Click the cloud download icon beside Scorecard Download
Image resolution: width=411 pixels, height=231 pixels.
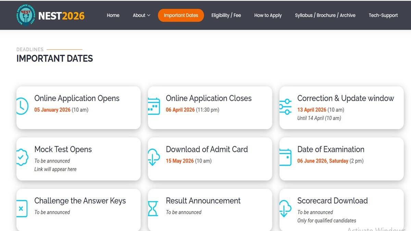[x=285, y=208]
